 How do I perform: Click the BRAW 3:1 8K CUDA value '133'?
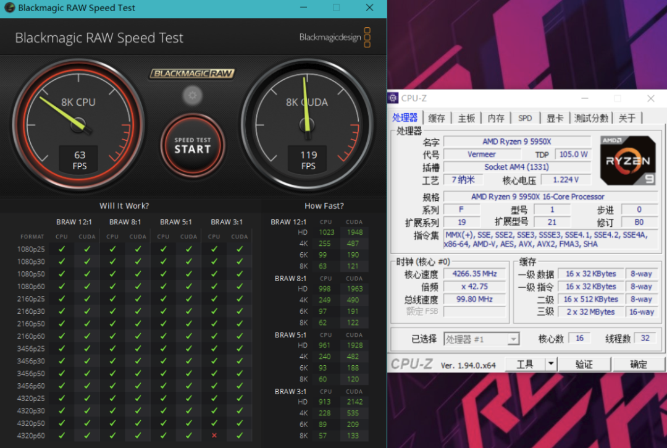353,436
